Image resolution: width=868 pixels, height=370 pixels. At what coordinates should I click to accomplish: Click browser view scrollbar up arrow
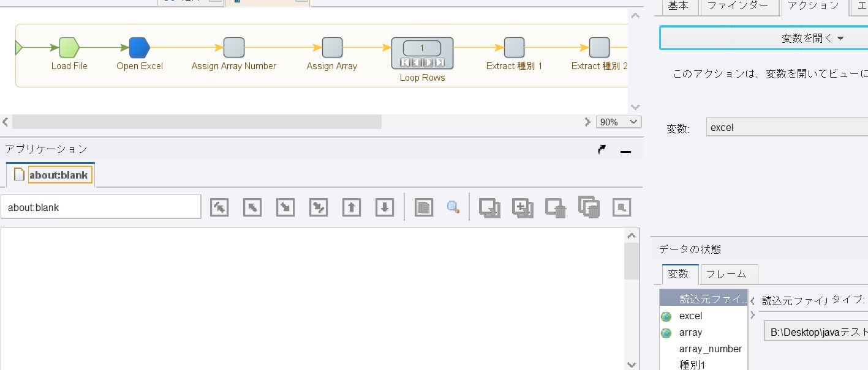632,235
